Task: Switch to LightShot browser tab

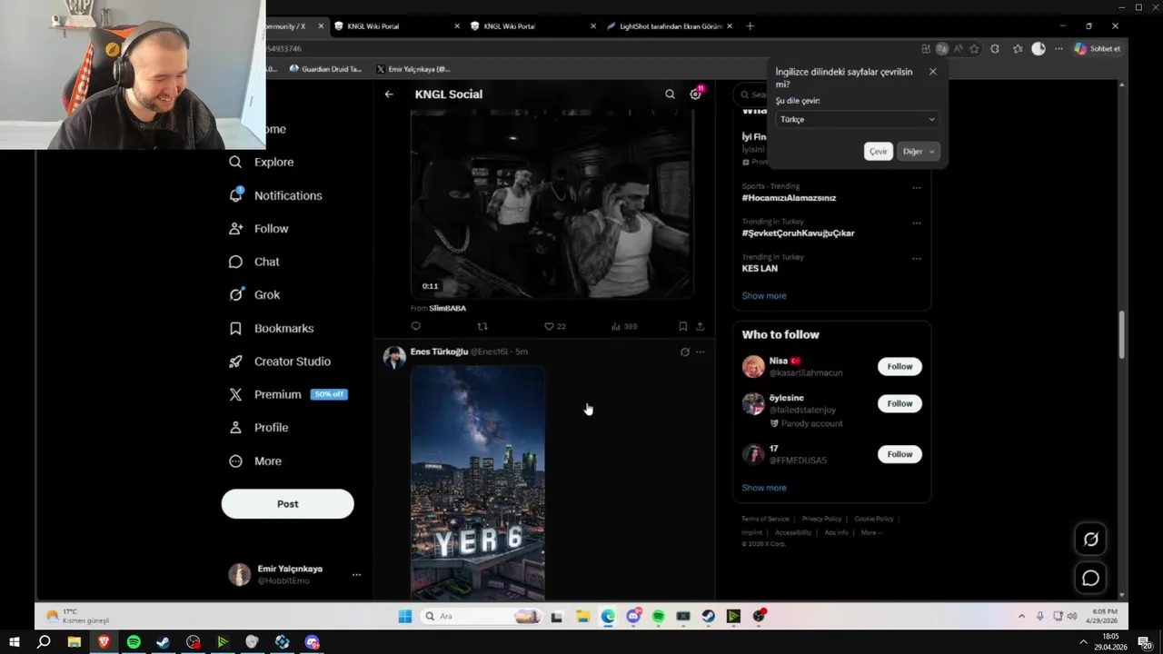Action: tap(670, 26)
